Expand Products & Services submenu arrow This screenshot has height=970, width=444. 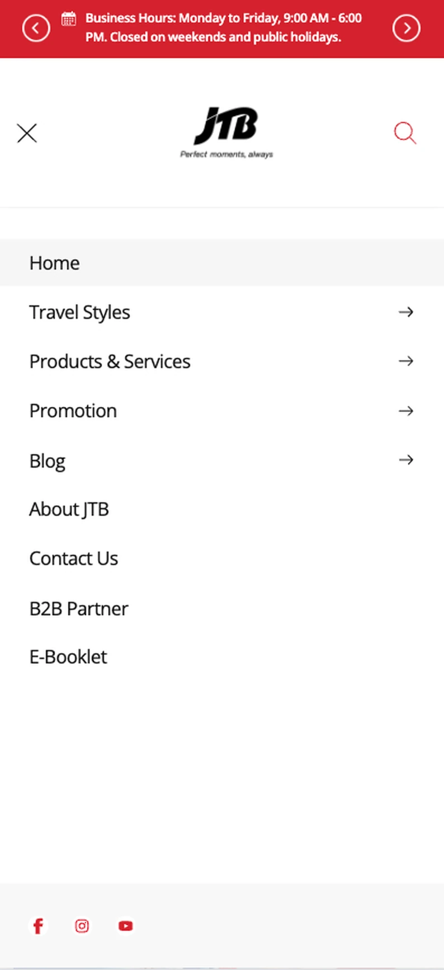tap(406, 361)
